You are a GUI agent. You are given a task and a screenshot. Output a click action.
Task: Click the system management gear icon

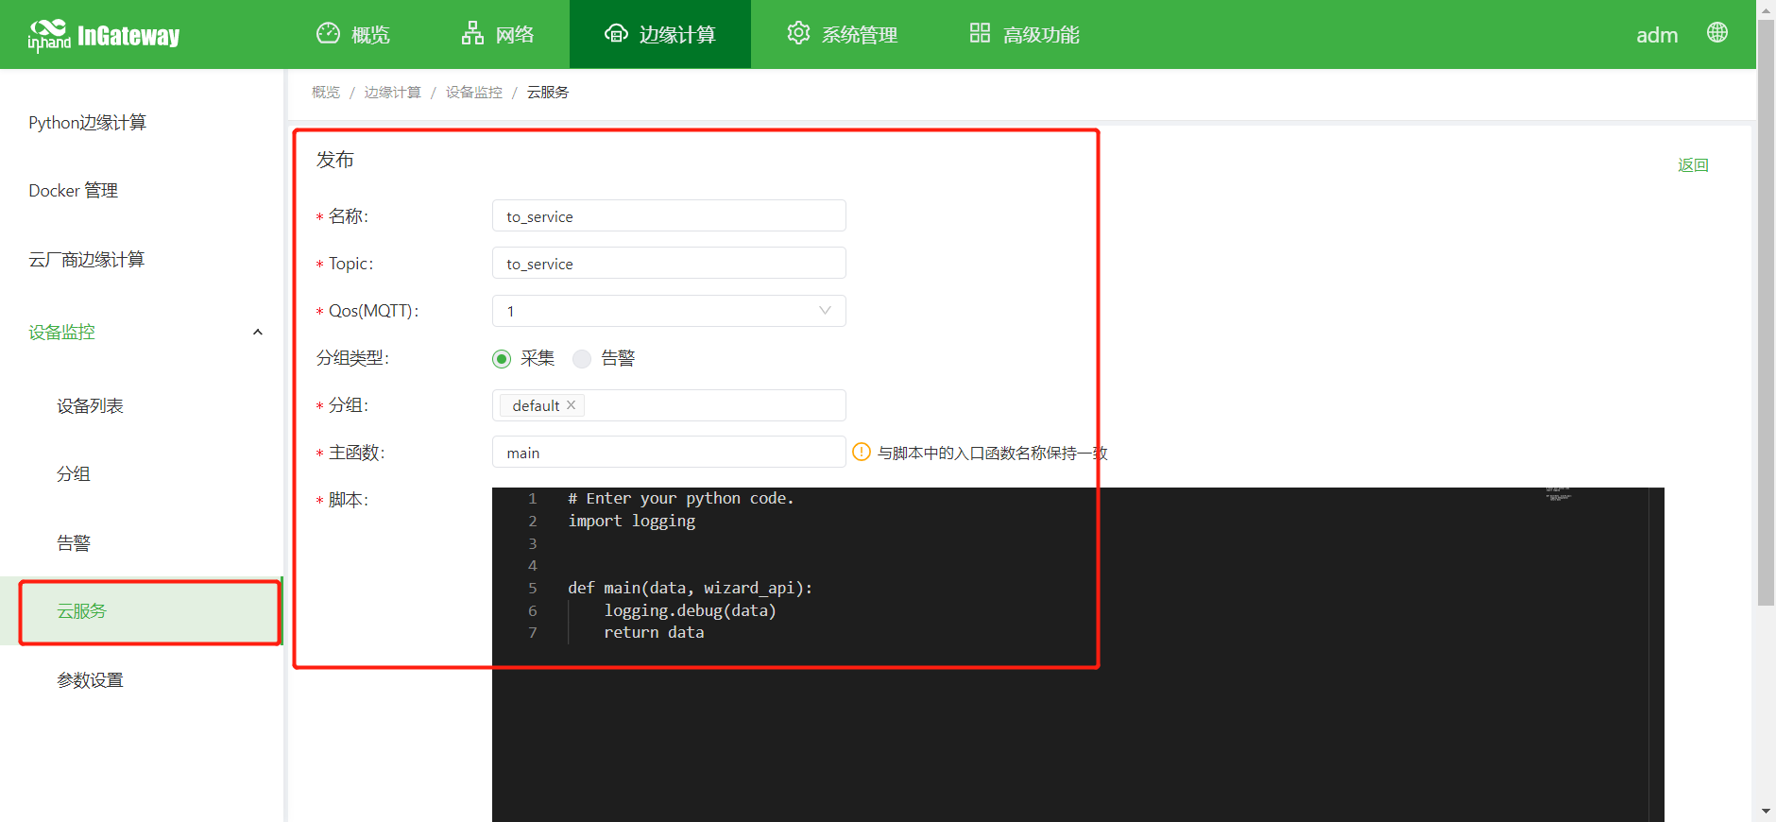[x=798, y=34]
